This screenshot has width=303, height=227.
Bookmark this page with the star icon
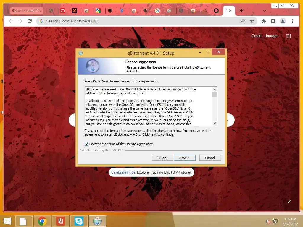click(x=252, y=21)
